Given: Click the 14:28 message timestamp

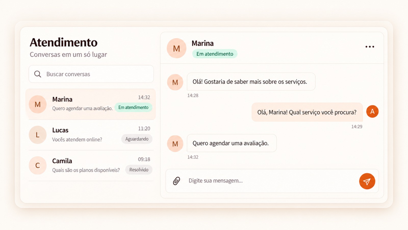Looking at the screenshot, I should 193,96.
